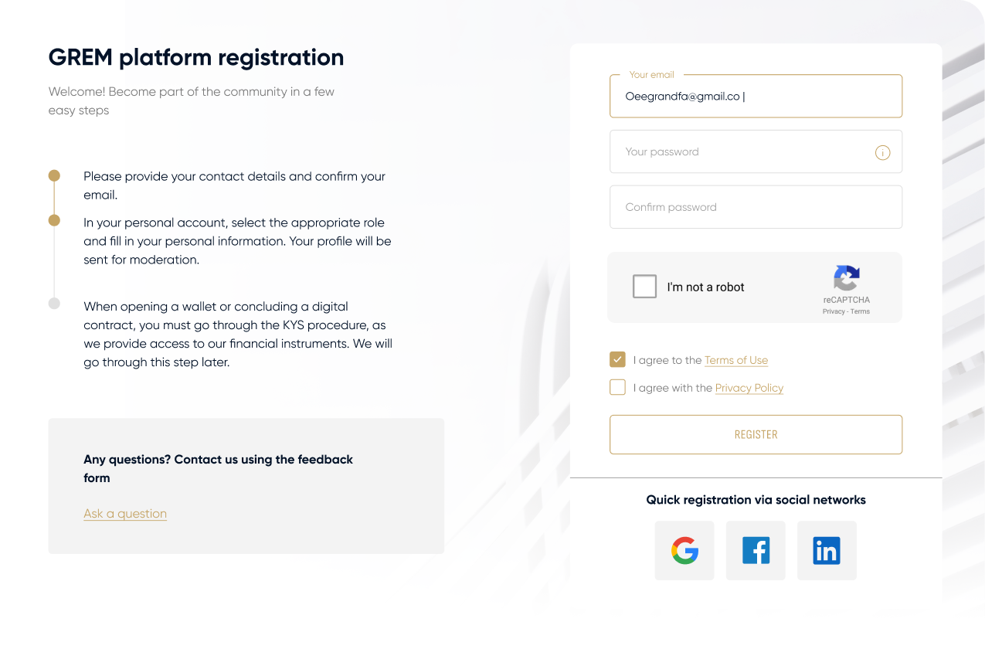This screenshot has width=985, height=649.
Task: Sign up with Google account
Action: tap(684, 550)
